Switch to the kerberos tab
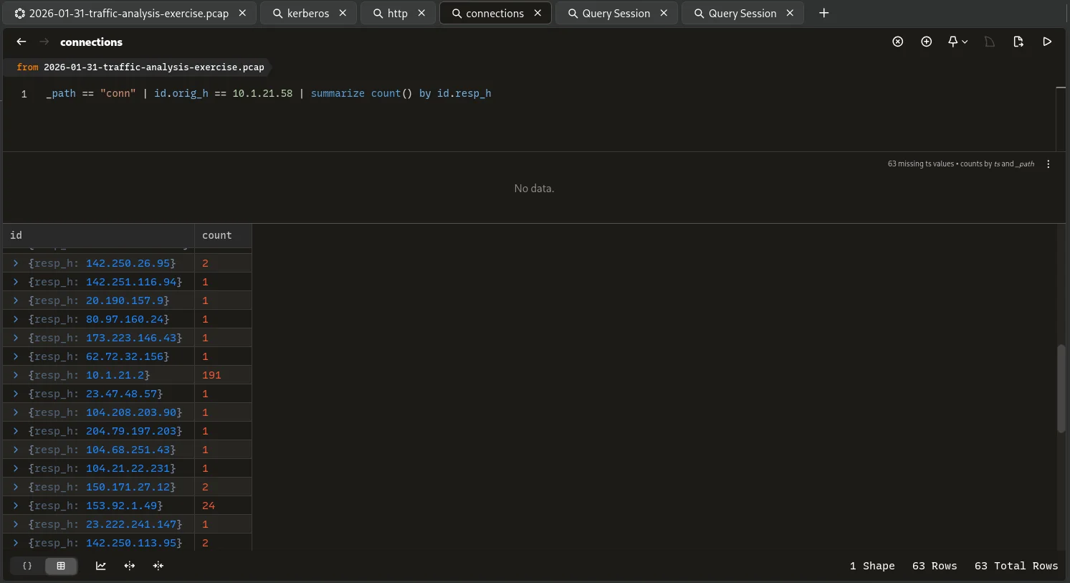 click(307, 13)
